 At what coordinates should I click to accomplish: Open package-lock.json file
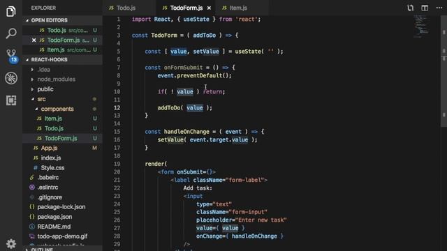coord(62,207)
